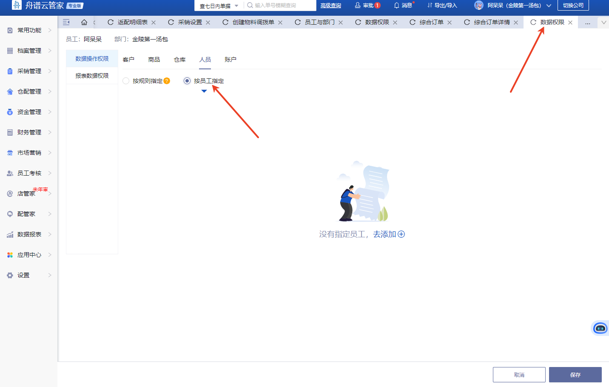Open the chat robot assistant icon

600,328
